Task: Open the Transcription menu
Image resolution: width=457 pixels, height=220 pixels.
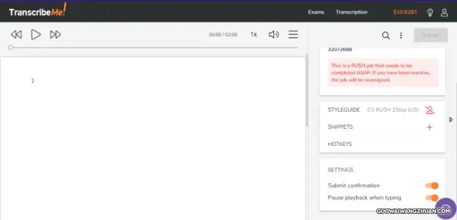Action: [352, 12]
